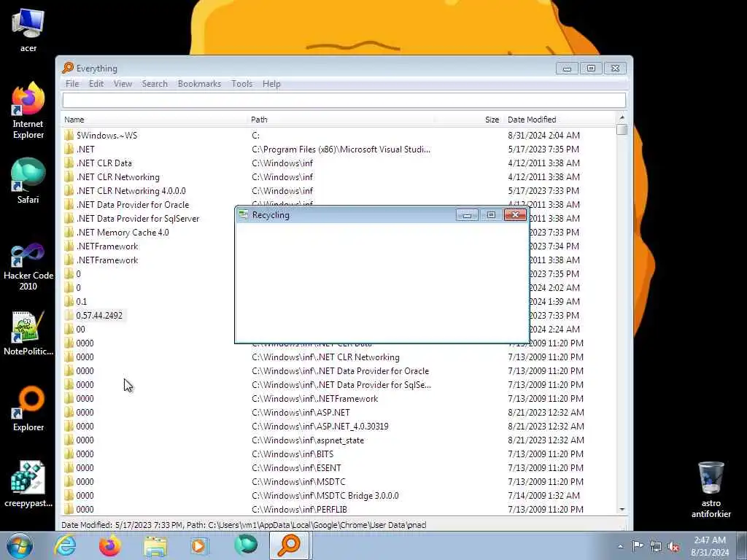Image resolution: width=747 pixels, height=560 pixels.
Task: Click the taskbar clock showing 2:47 AM
Action: click(x=710, y=546)
